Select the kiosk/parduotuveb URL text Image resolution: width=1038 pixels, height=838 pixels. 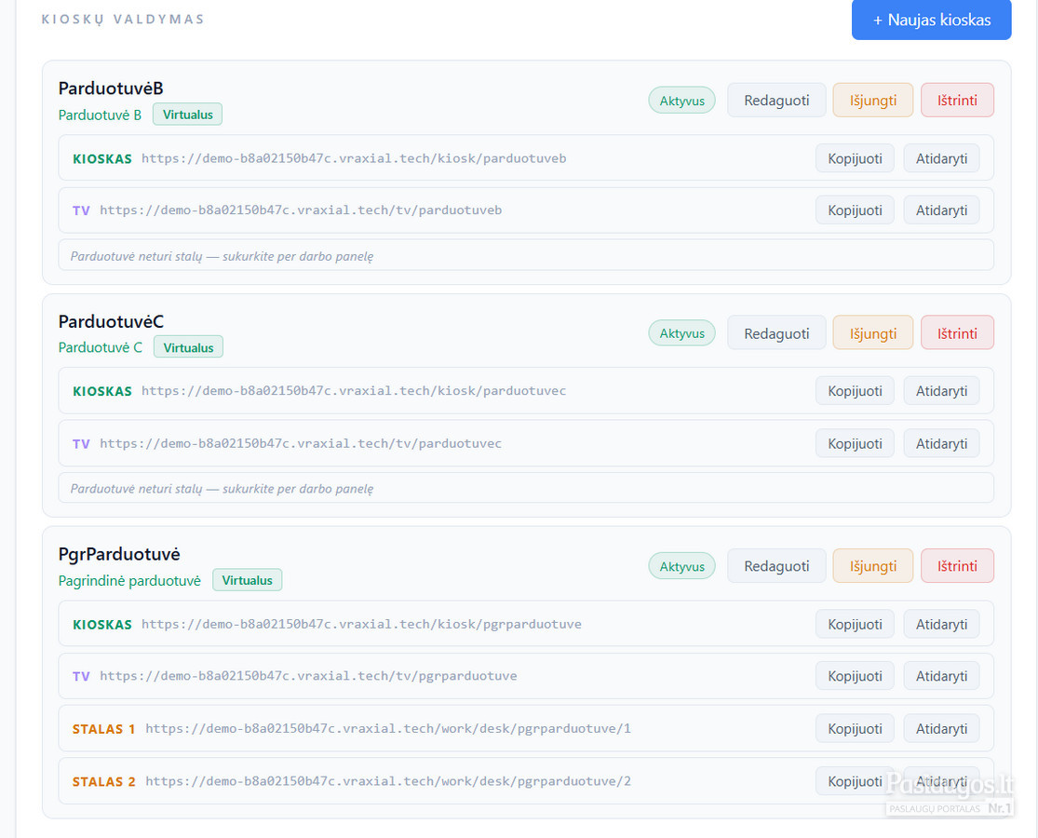click(354, 158)
